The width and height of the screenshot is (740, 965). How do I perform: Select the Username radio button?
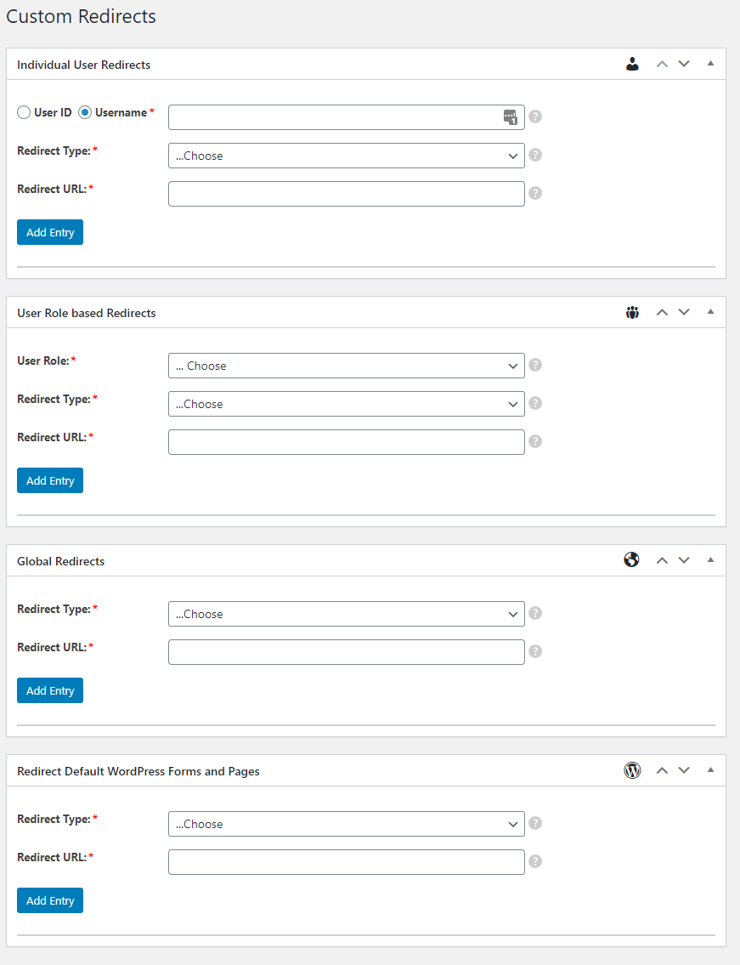tap(85, 112)
